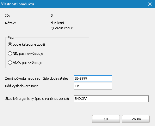Click the 'Země původu nebo reg. číslo dodavatele' label
Viewport: 155px width, 126px height.
coord(37,78)
